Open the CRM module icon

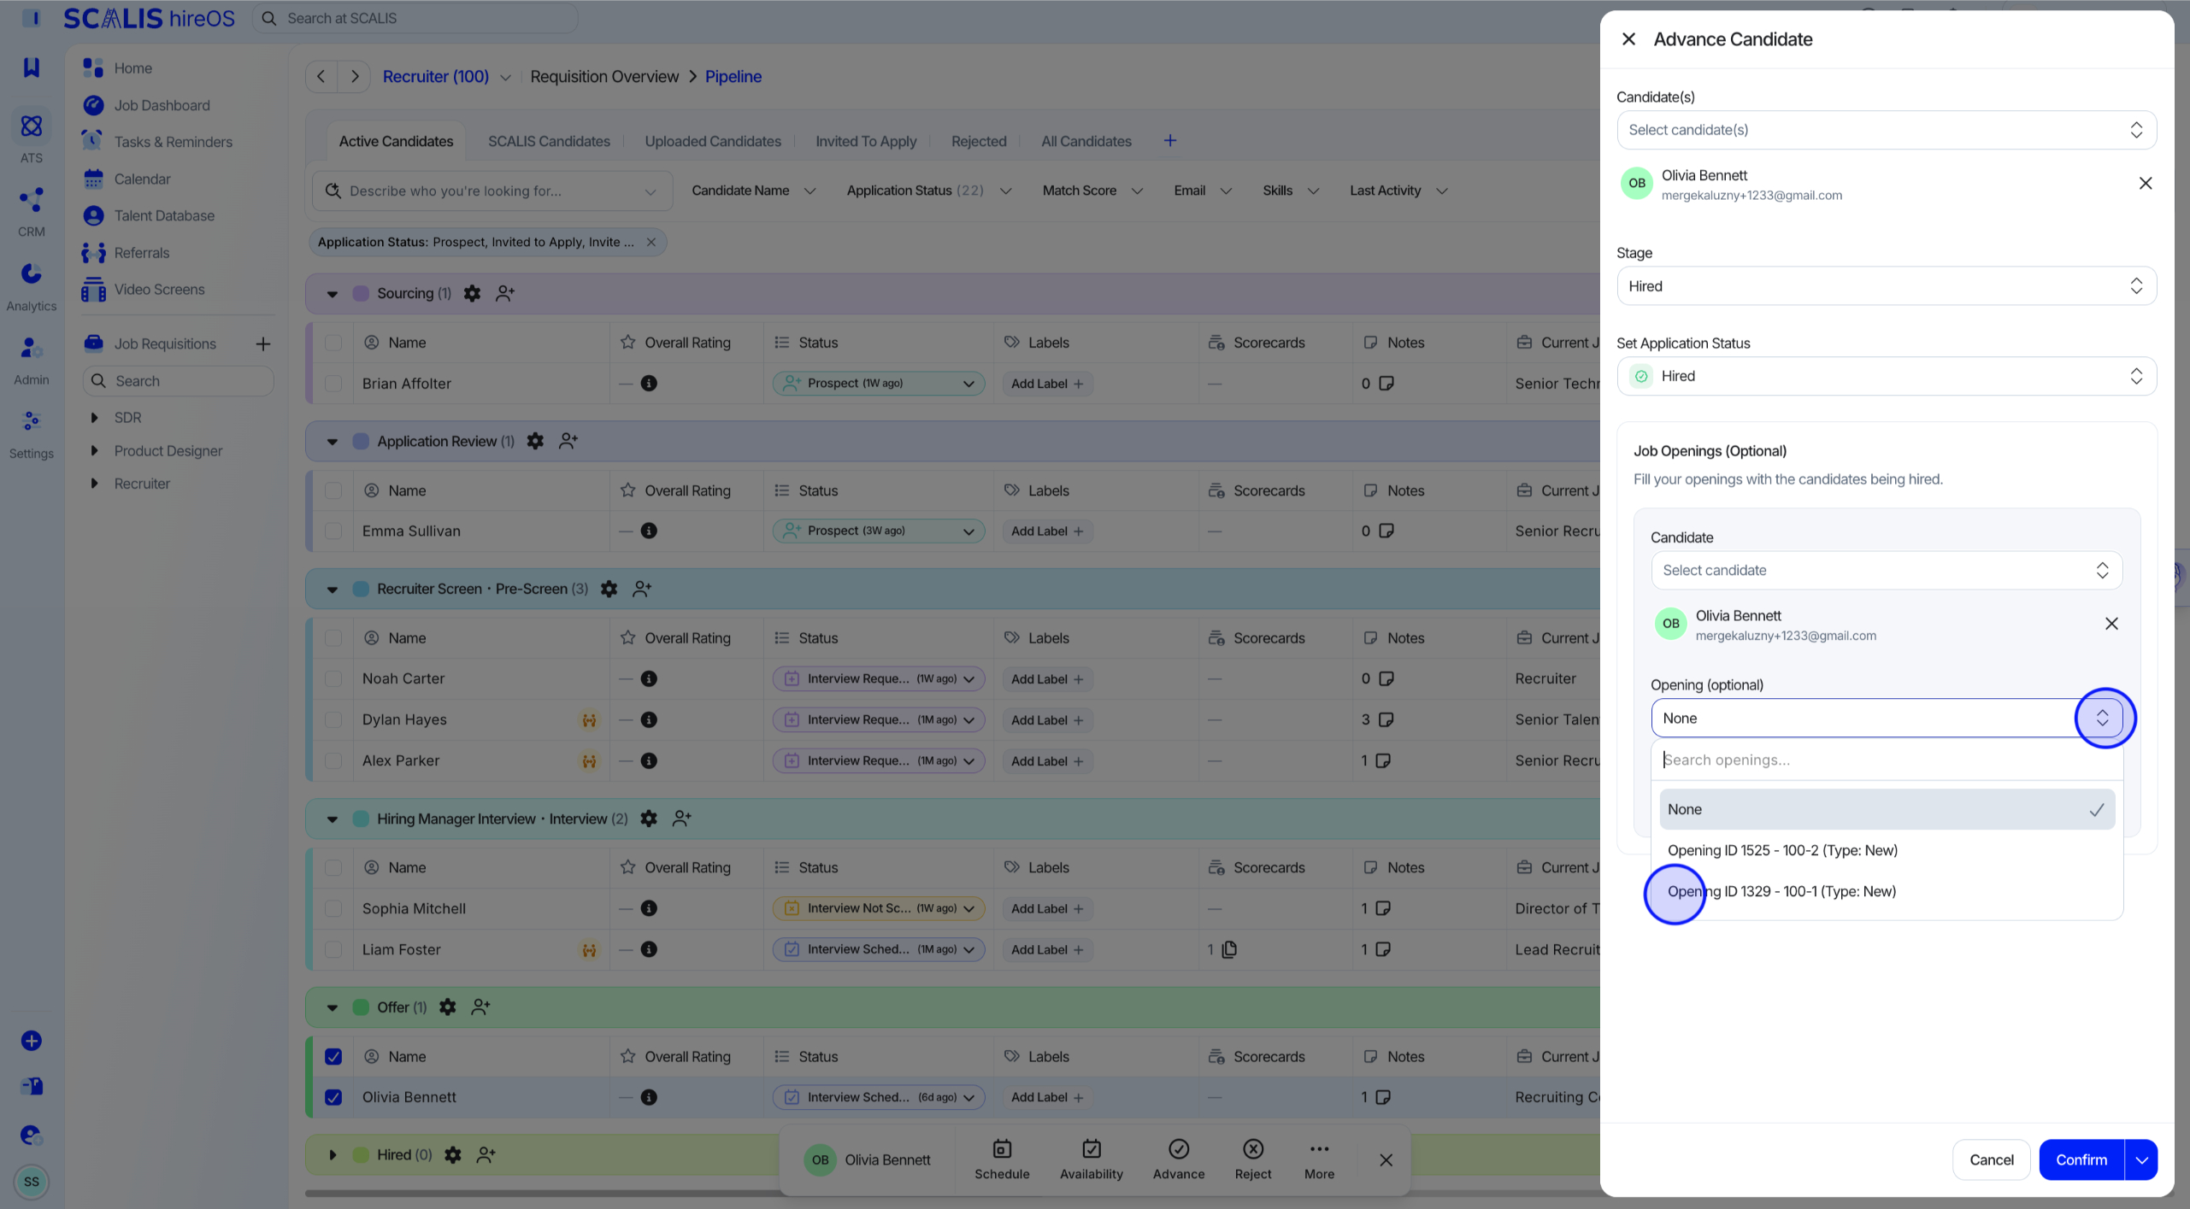32,200
